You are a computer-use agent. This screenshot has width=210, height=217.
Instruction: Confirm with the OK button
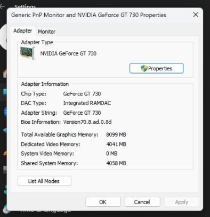[103, 202]
